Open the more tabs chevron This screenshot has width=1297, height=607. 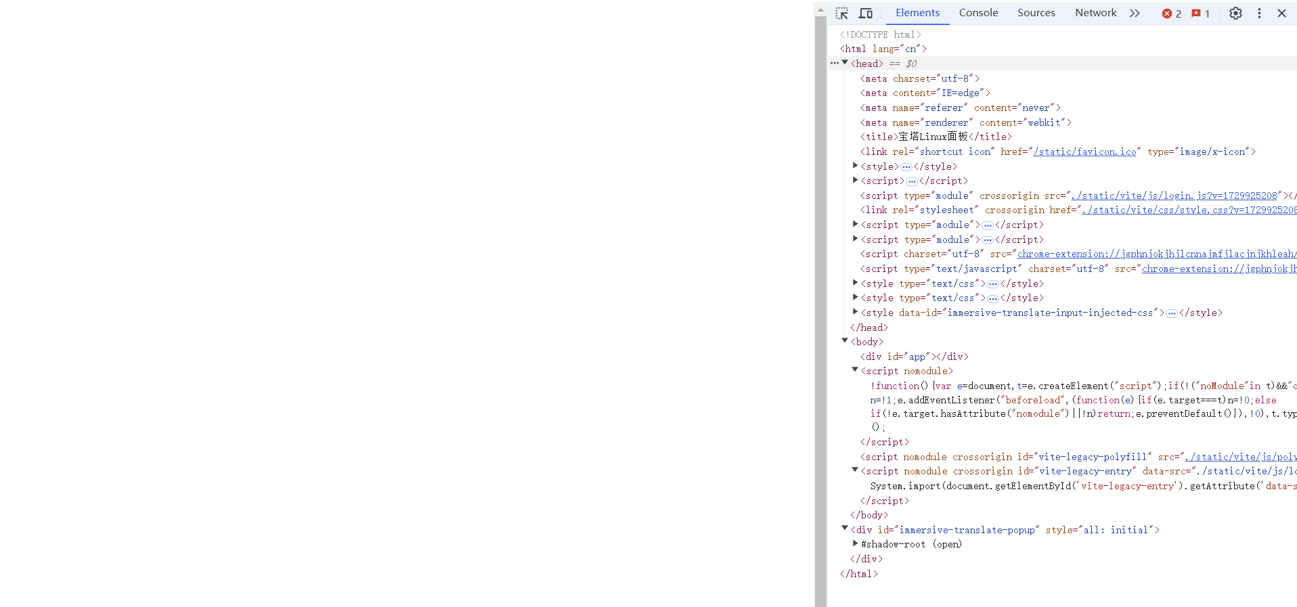click(x=1135, y=13)
